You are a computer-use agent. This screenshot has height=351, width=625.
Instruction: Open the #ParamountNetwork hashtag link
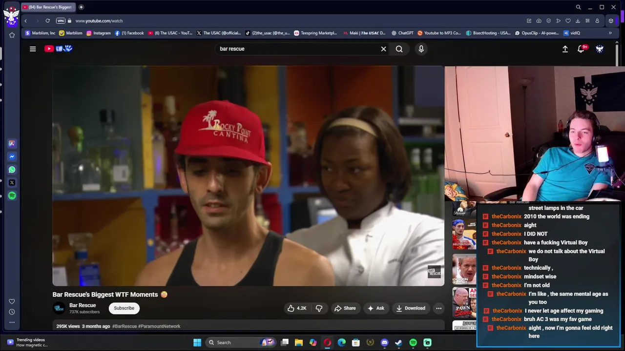(x=159, y=326)
